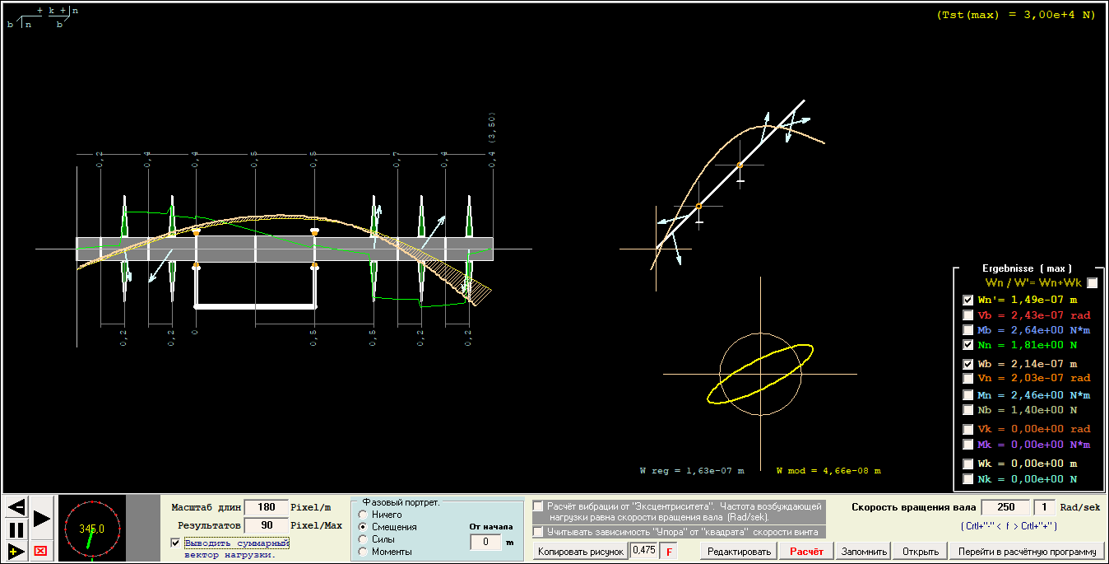Enable the Vb rotation angle checkbox
Image resolution: width=1109 pixels, height=564 pixels.
968,315
